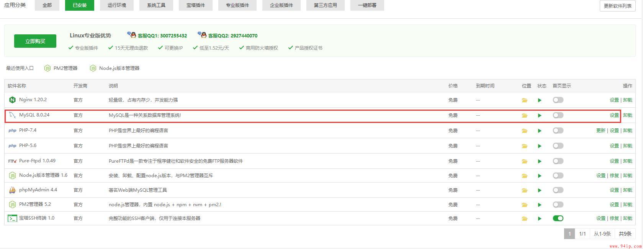Click the QQ penguin icon for 客服QQ2

click(202, 35)
